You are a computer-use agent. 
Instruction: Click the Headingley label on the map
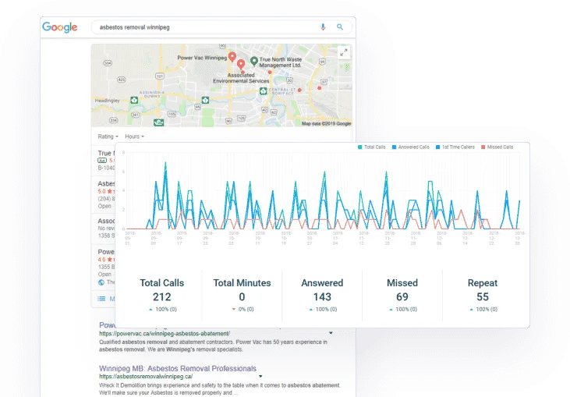(108, 101)
